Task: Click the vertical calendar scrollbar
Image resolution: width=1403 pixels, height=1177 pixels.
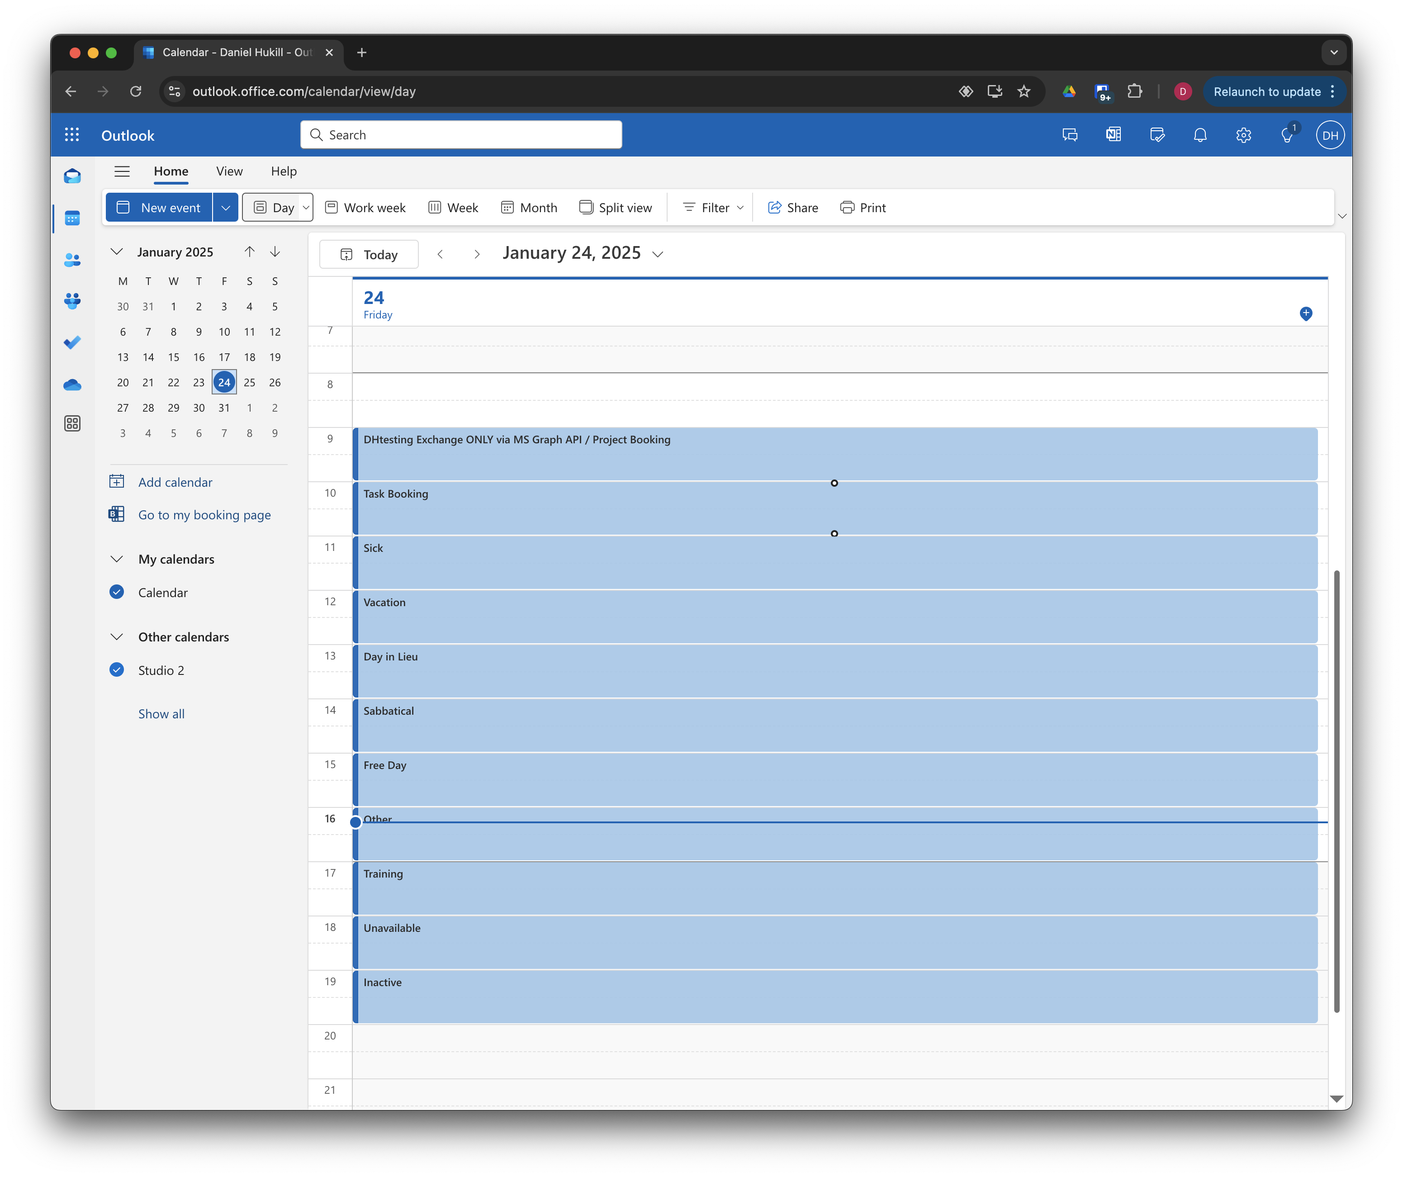Action: (x=1336, y=792)
